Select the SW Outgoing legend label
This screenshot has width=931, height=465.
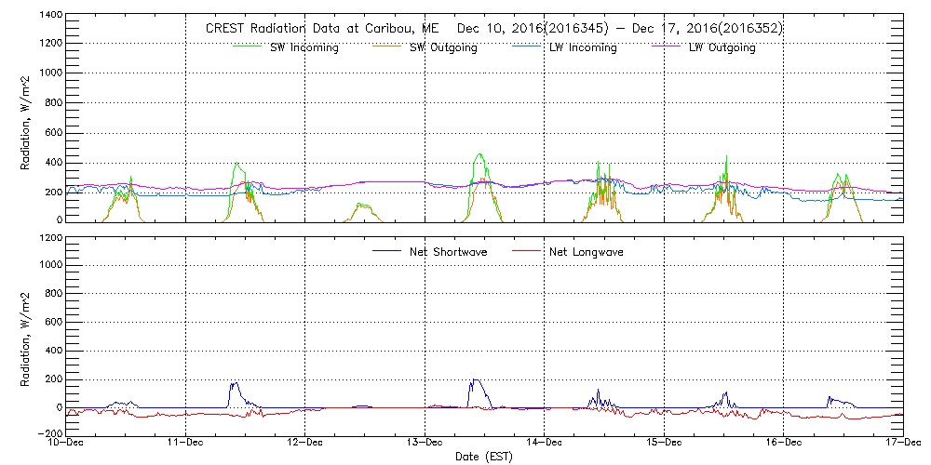(x=443, y=47)
